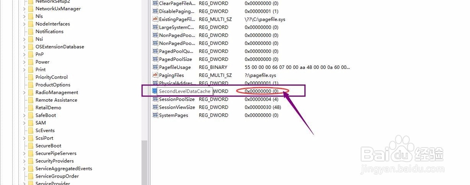The image size is (470, 185).
Task: Expand the PnP registry key
Action: [24, 54]
